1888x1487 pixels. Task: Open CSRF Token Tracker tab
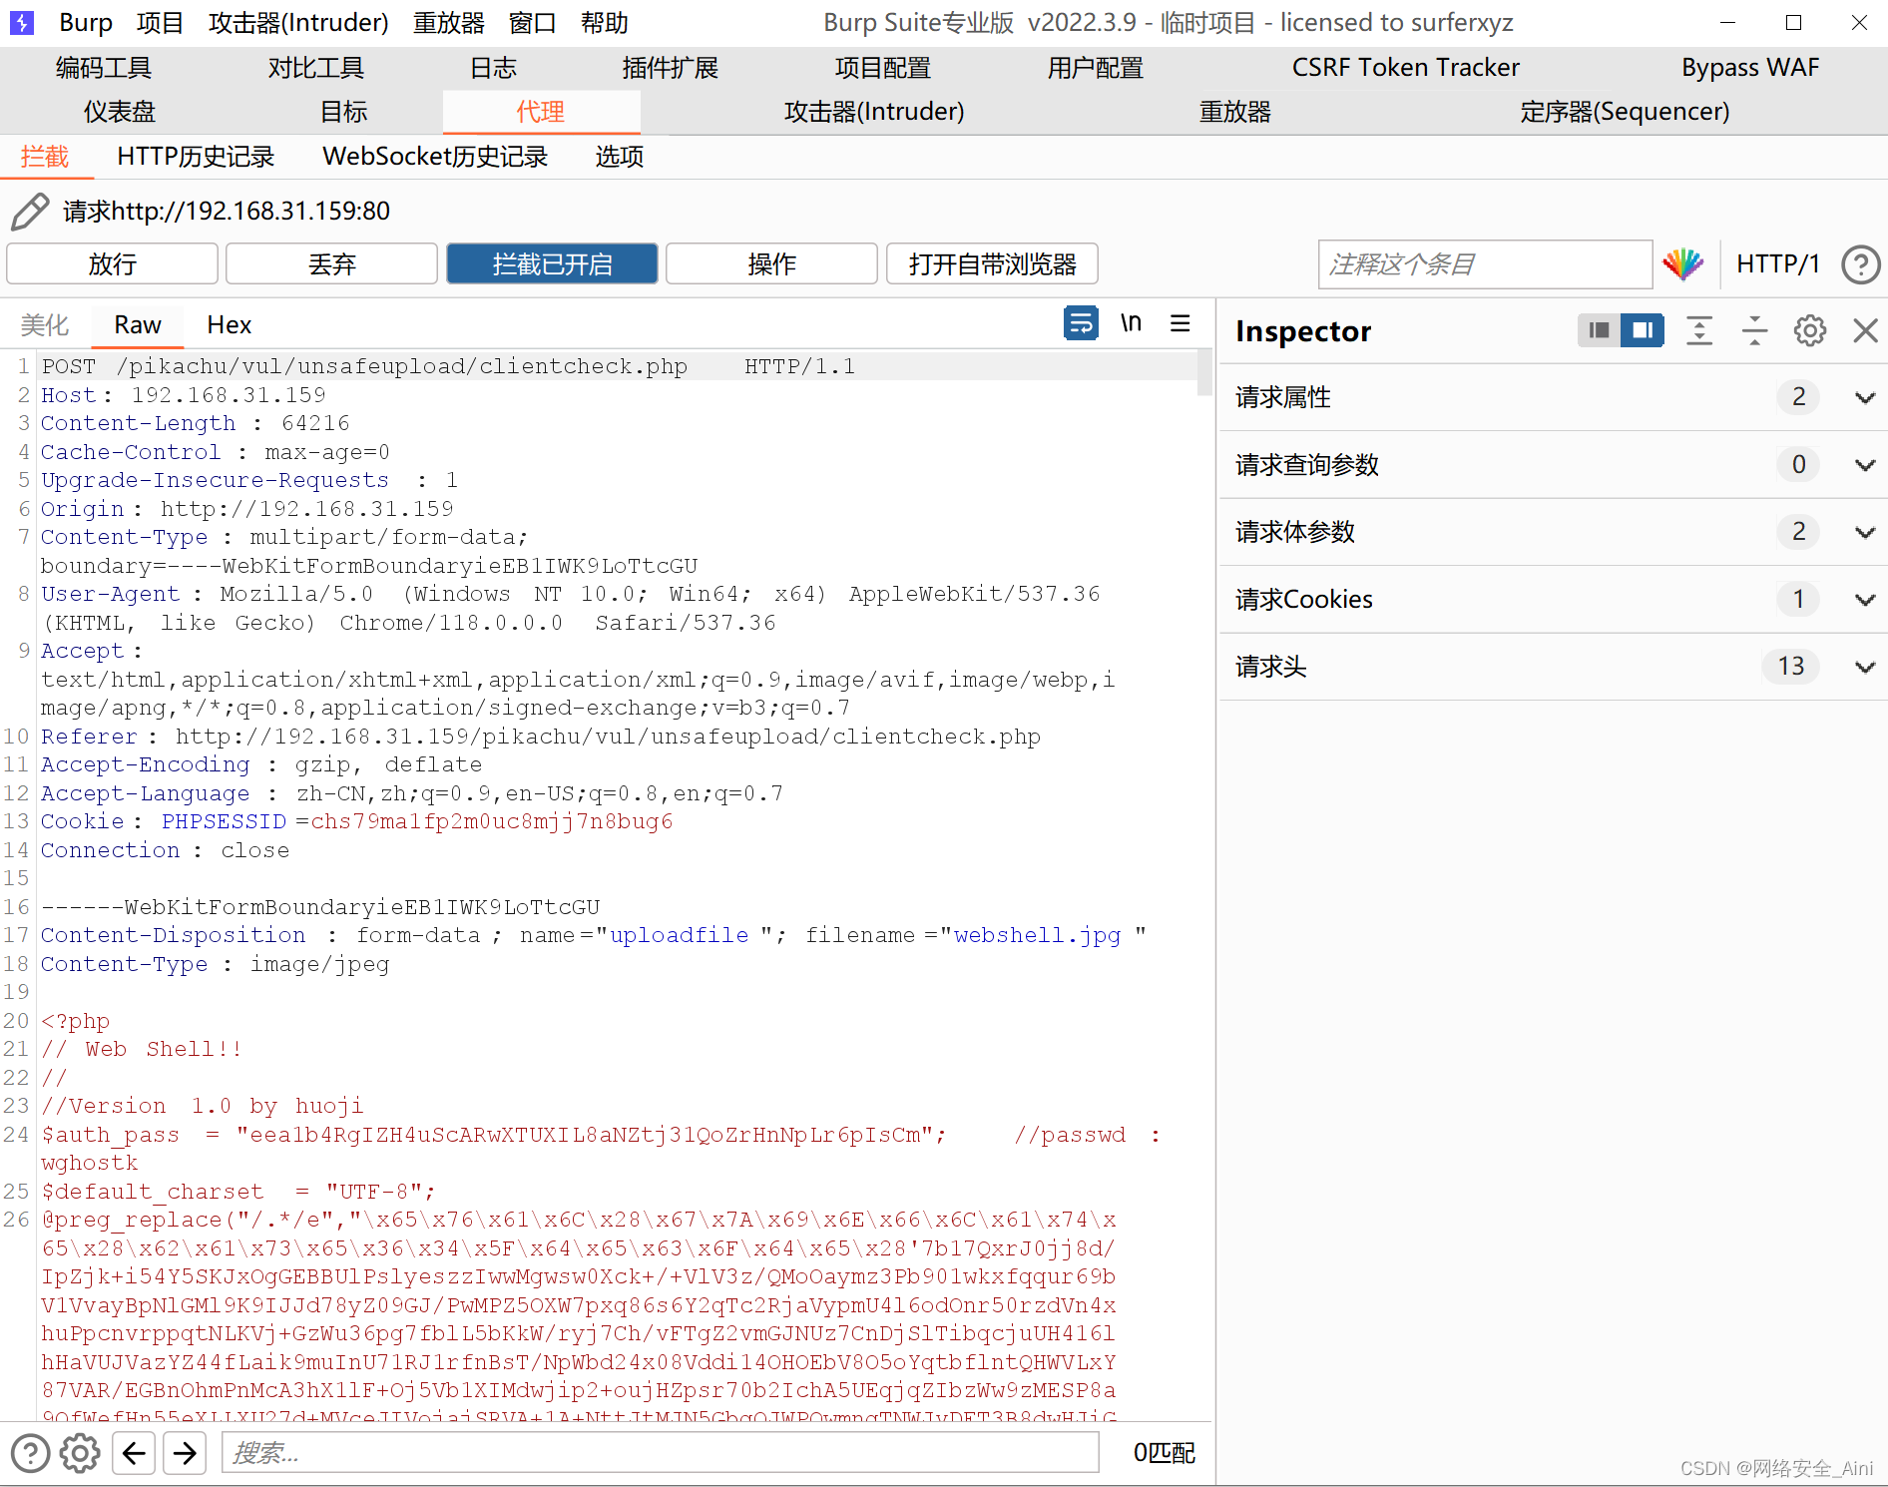click(x=1406, y=68)
